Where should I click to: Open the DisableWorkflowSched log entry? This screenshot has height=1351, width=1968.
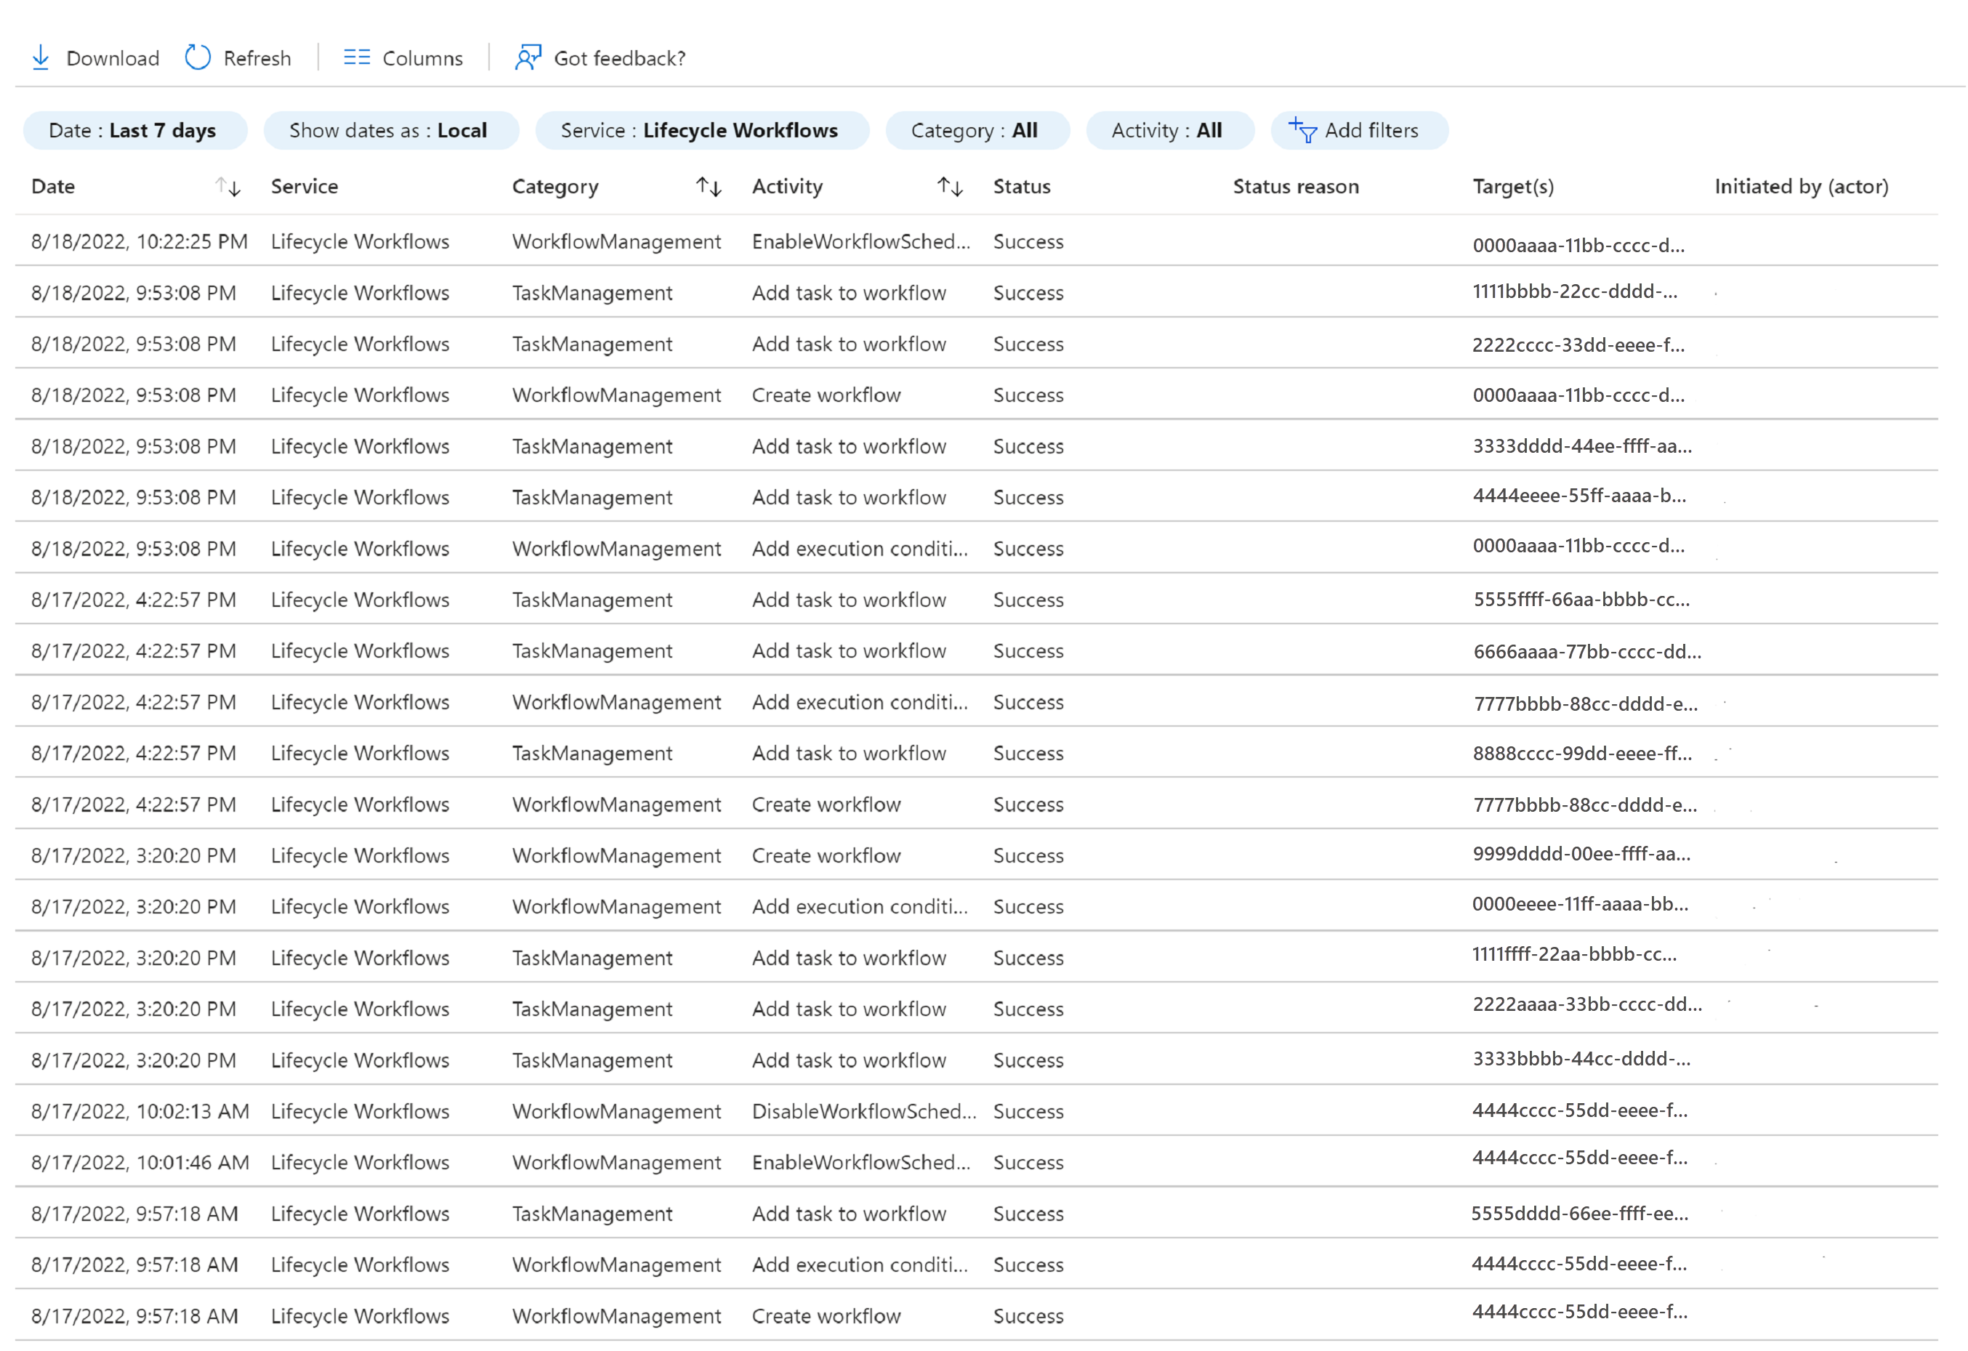coord(863,1112)
